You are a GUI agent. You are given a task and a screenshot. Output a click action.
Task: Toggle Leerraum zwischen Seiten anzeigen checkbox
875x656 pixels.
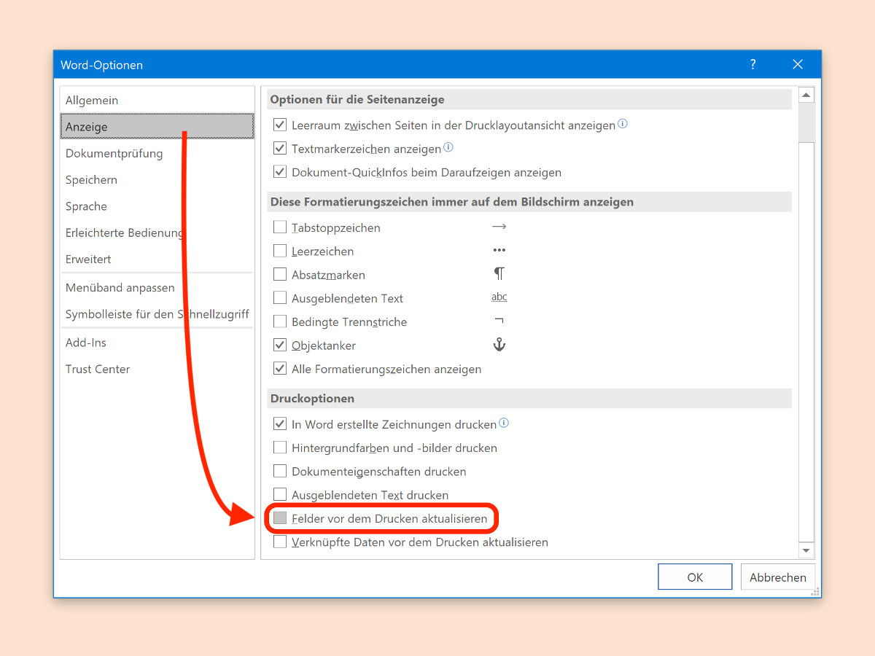[280, 125]
